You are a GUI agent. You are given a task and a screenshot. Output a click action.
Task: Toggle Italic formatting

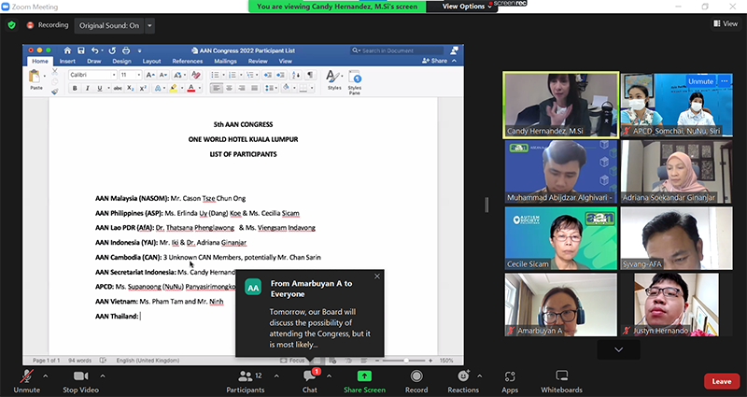click(x=87, y=88)
